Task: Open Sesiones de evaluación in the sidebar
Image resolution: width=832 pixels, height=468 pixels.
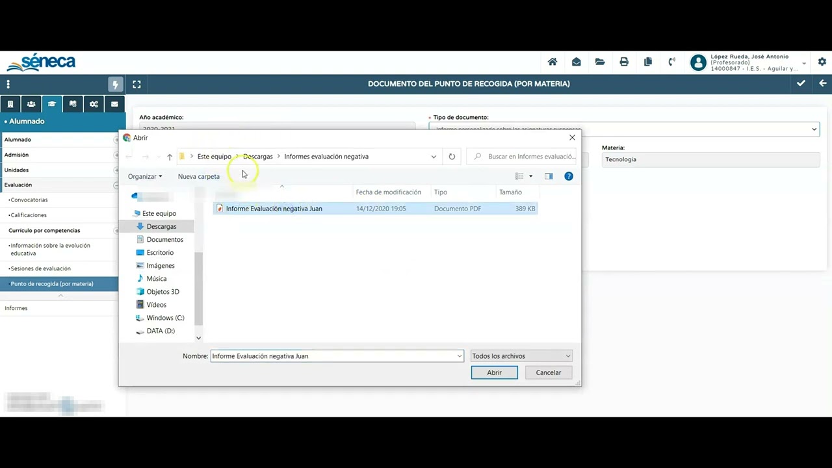Action: click(40, 268)
